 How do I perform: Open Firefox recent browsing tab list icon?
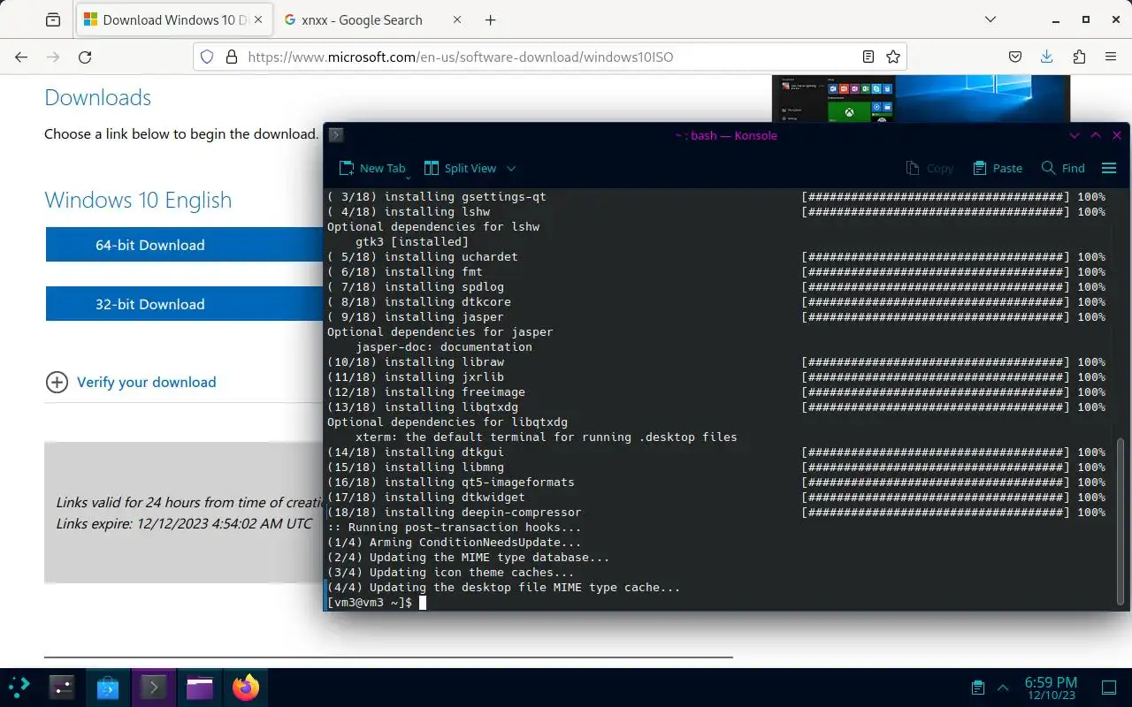coord(53,19)
